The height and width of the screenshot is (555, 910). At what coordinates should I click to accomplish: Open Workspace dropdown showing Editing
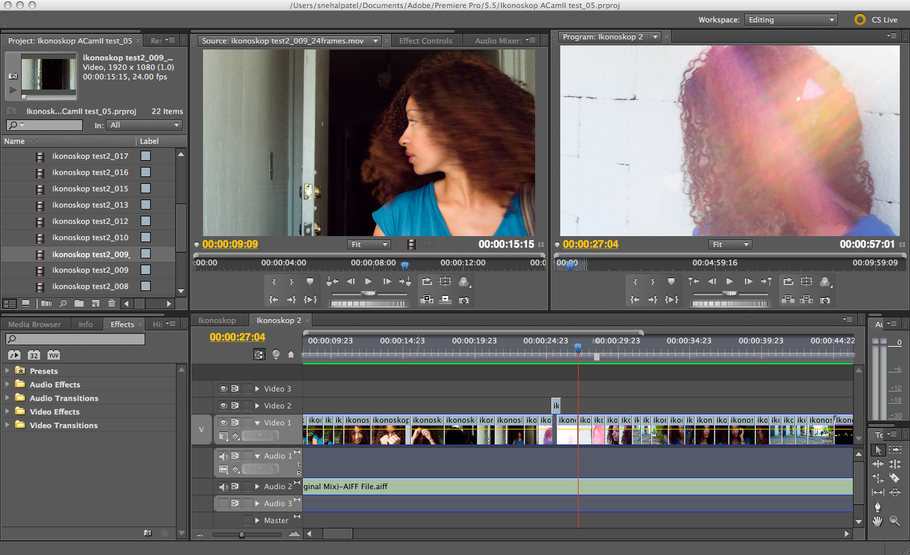tap(790, 20)
